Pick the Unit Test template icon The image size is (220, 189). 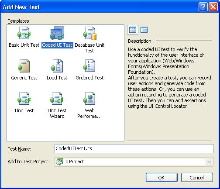(x=24, y=99)
